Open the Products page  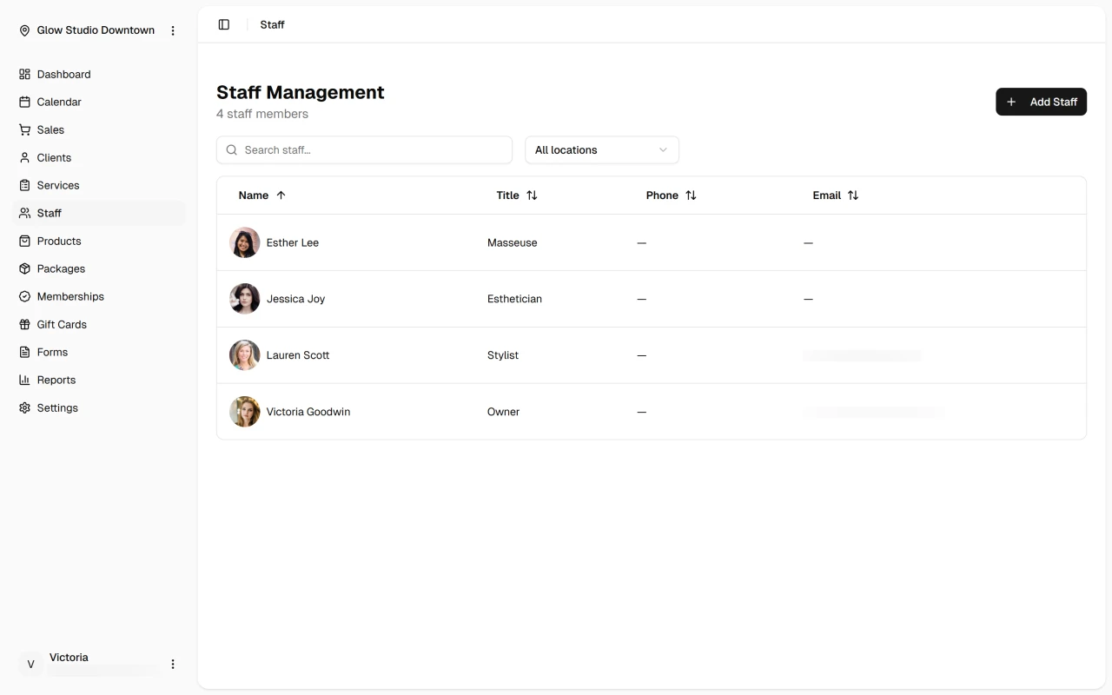click(99, 241)
